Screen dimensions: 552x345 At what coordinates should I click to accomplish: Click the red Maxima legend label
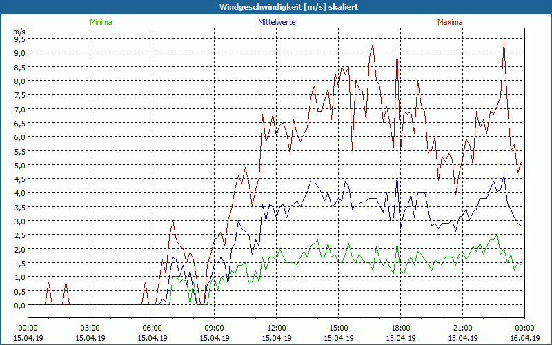(x=450, y=22)
